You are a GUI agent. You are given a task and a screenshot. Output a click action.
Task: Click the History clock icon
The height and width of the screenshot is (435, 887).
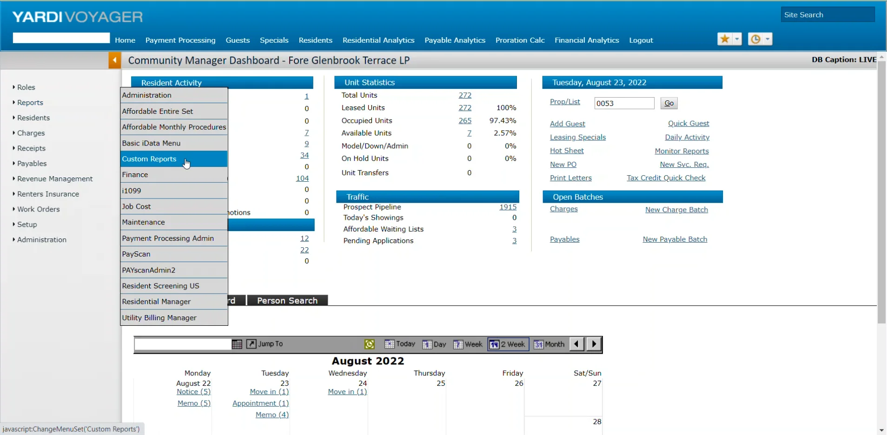tap(755, 39)
